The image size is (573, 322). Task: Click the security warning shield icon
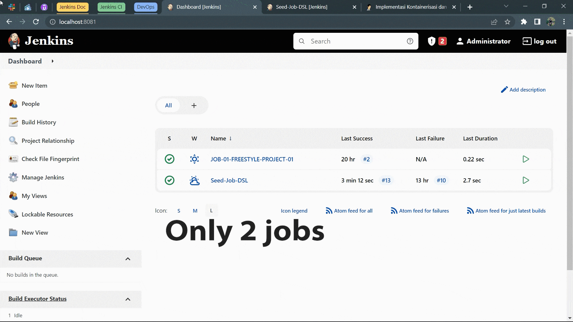(x=432, y=41)
